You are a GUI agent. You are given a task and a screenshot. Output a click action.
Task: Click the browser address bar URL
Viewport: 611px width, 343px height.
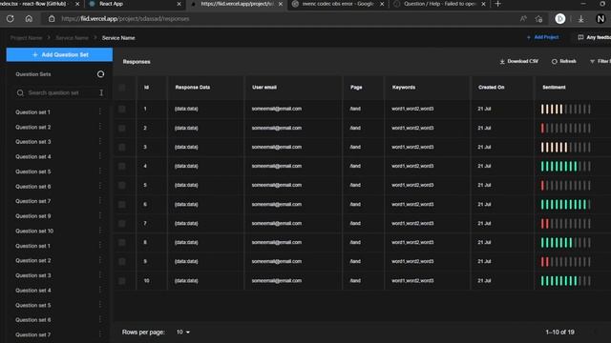click(125, 19)
